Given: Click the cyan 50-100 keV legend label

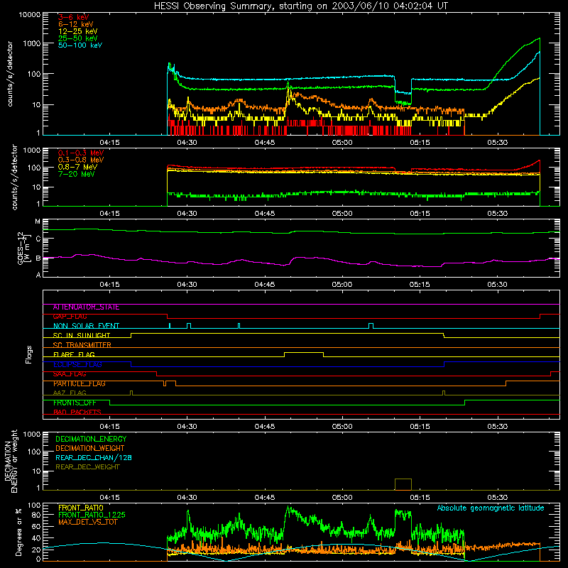Looking at the screenshot, I should (x=80, y=45).
